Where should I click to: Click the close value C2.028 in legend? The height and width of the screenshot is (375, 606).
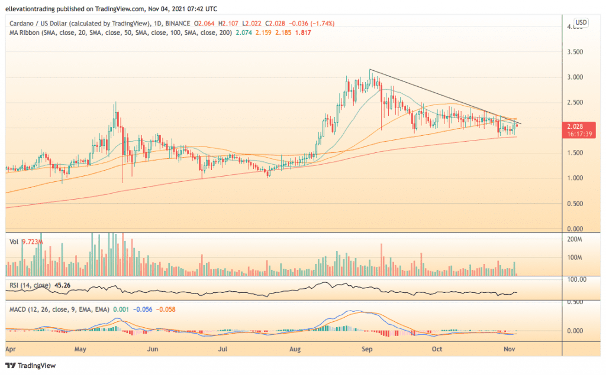click(275, 24)
